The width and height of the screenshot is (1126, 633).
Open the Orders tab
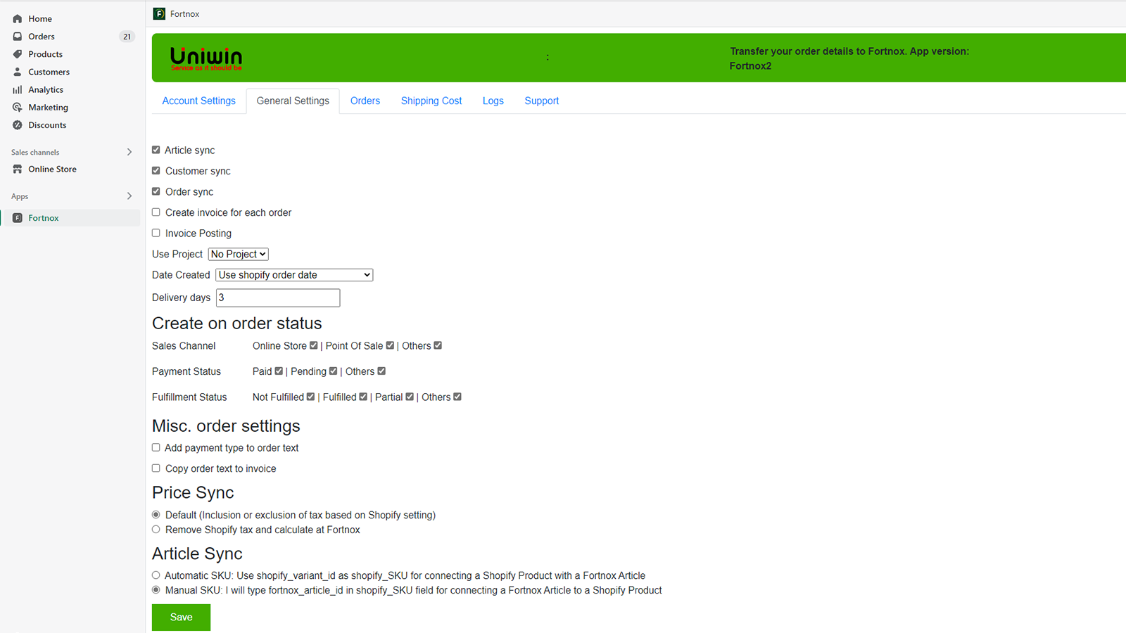tap(365, 101)
